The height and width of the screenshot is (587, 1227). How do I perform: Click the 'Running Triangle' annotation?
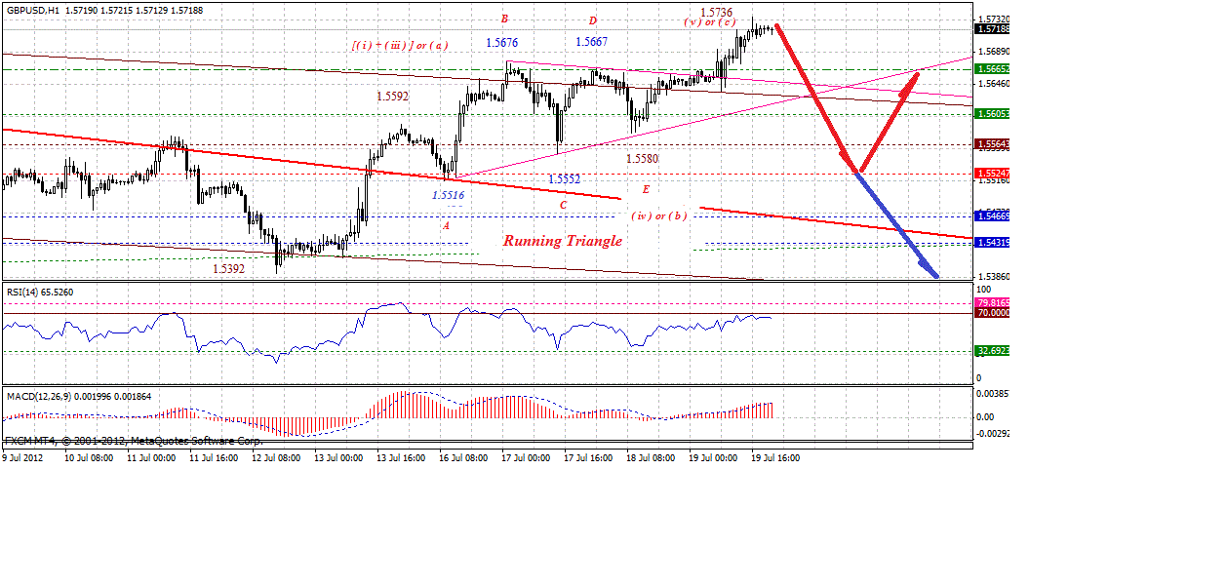(x=563, y=240)
